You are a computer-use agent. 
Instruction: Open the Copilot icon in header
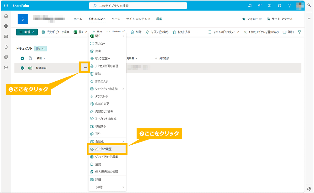pos(269,6)
